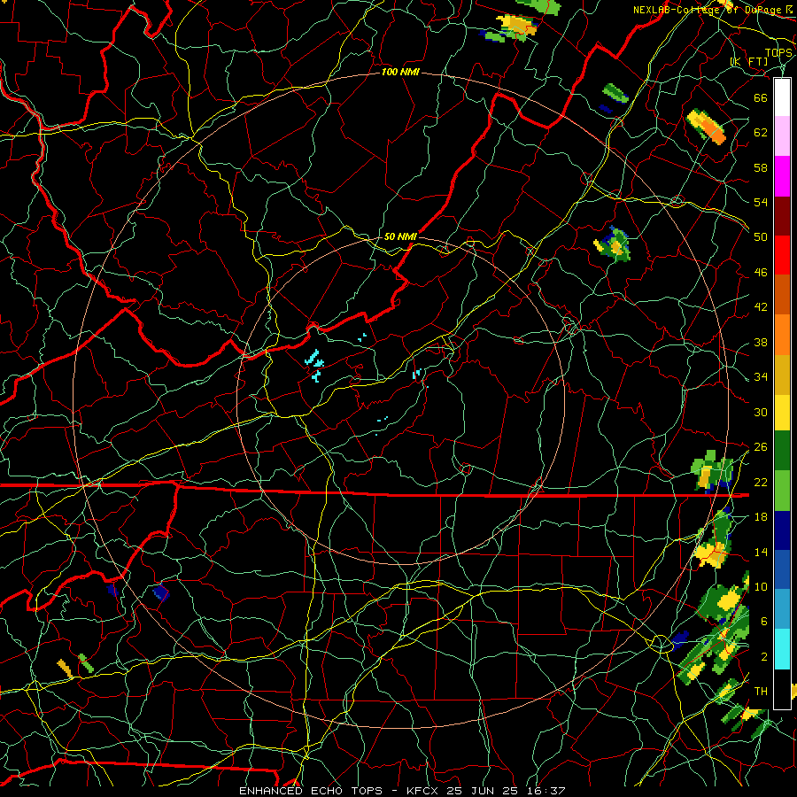The height and width of the screenshot is (797, 797).
Task: Click the legend value 2
Action: (x=763, y=657)
